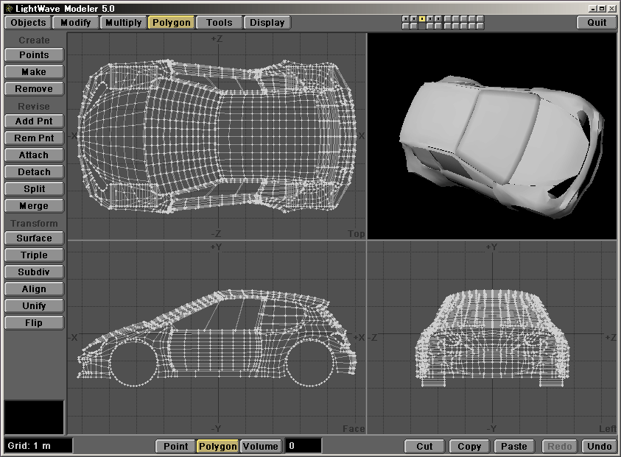Click the Triple tool button

tap(34, 255)
